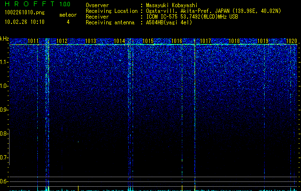
Task: Click the 0.6 frequency axis label
Action: (3, 181)
